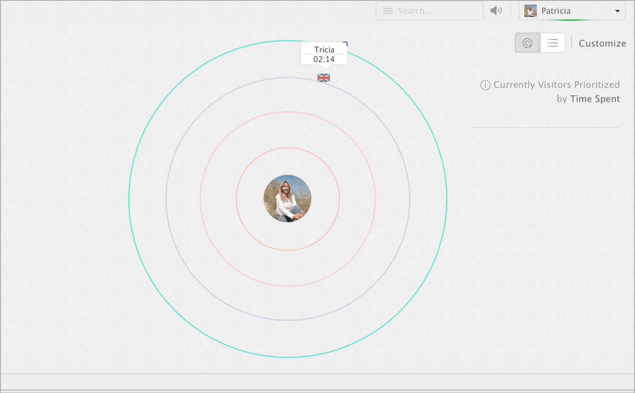Click the 'Currently Visitors Prioritized' text
635x393 pixels.
[557, 85]
